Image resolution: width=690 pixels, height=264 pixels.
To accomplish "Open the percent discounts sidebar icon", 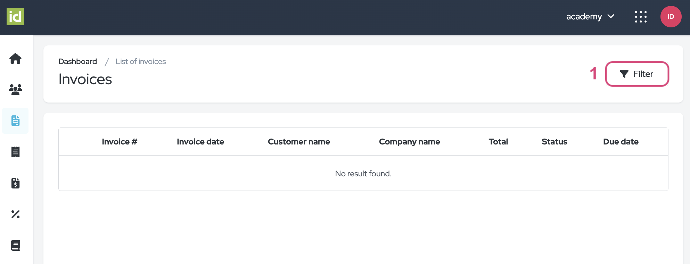I will tap(15, 214).
